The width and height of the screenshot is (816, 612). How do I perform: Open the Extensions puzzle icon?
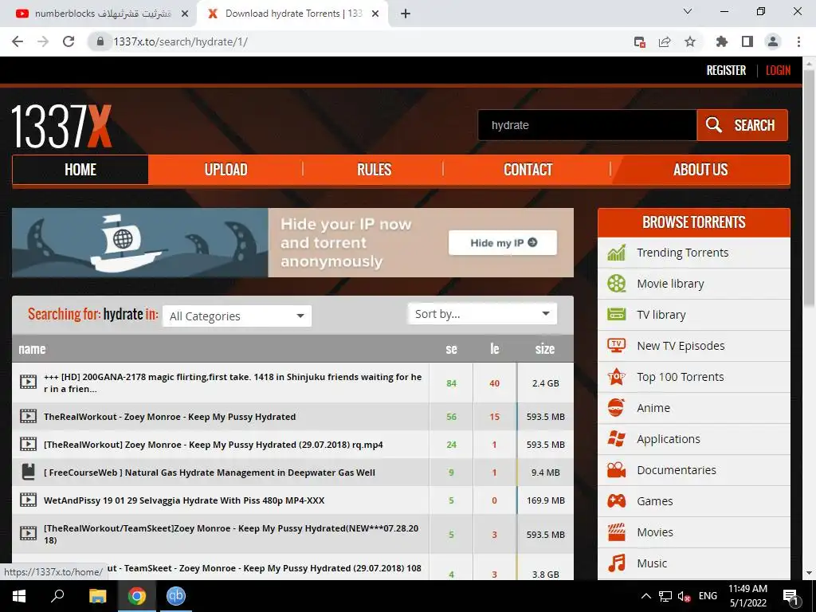722,41
